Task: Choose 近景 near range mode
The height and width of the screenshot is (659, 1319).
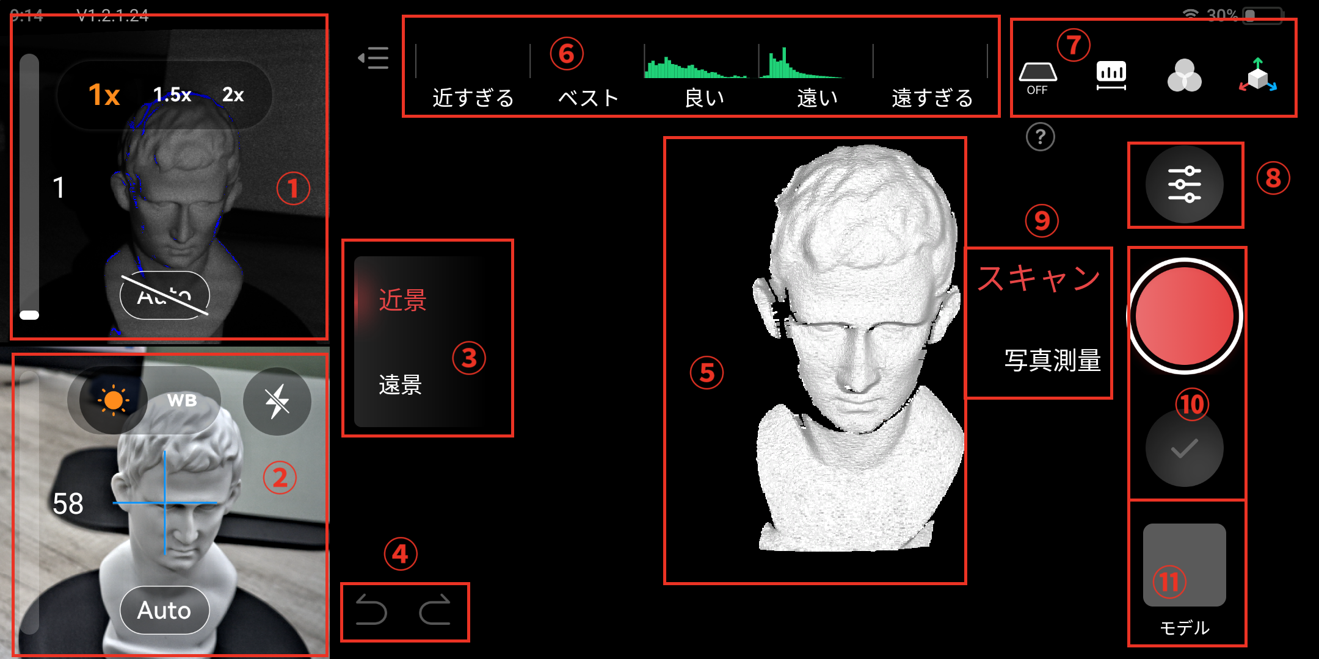Action: pyautogui.click(x=402, y=300)
